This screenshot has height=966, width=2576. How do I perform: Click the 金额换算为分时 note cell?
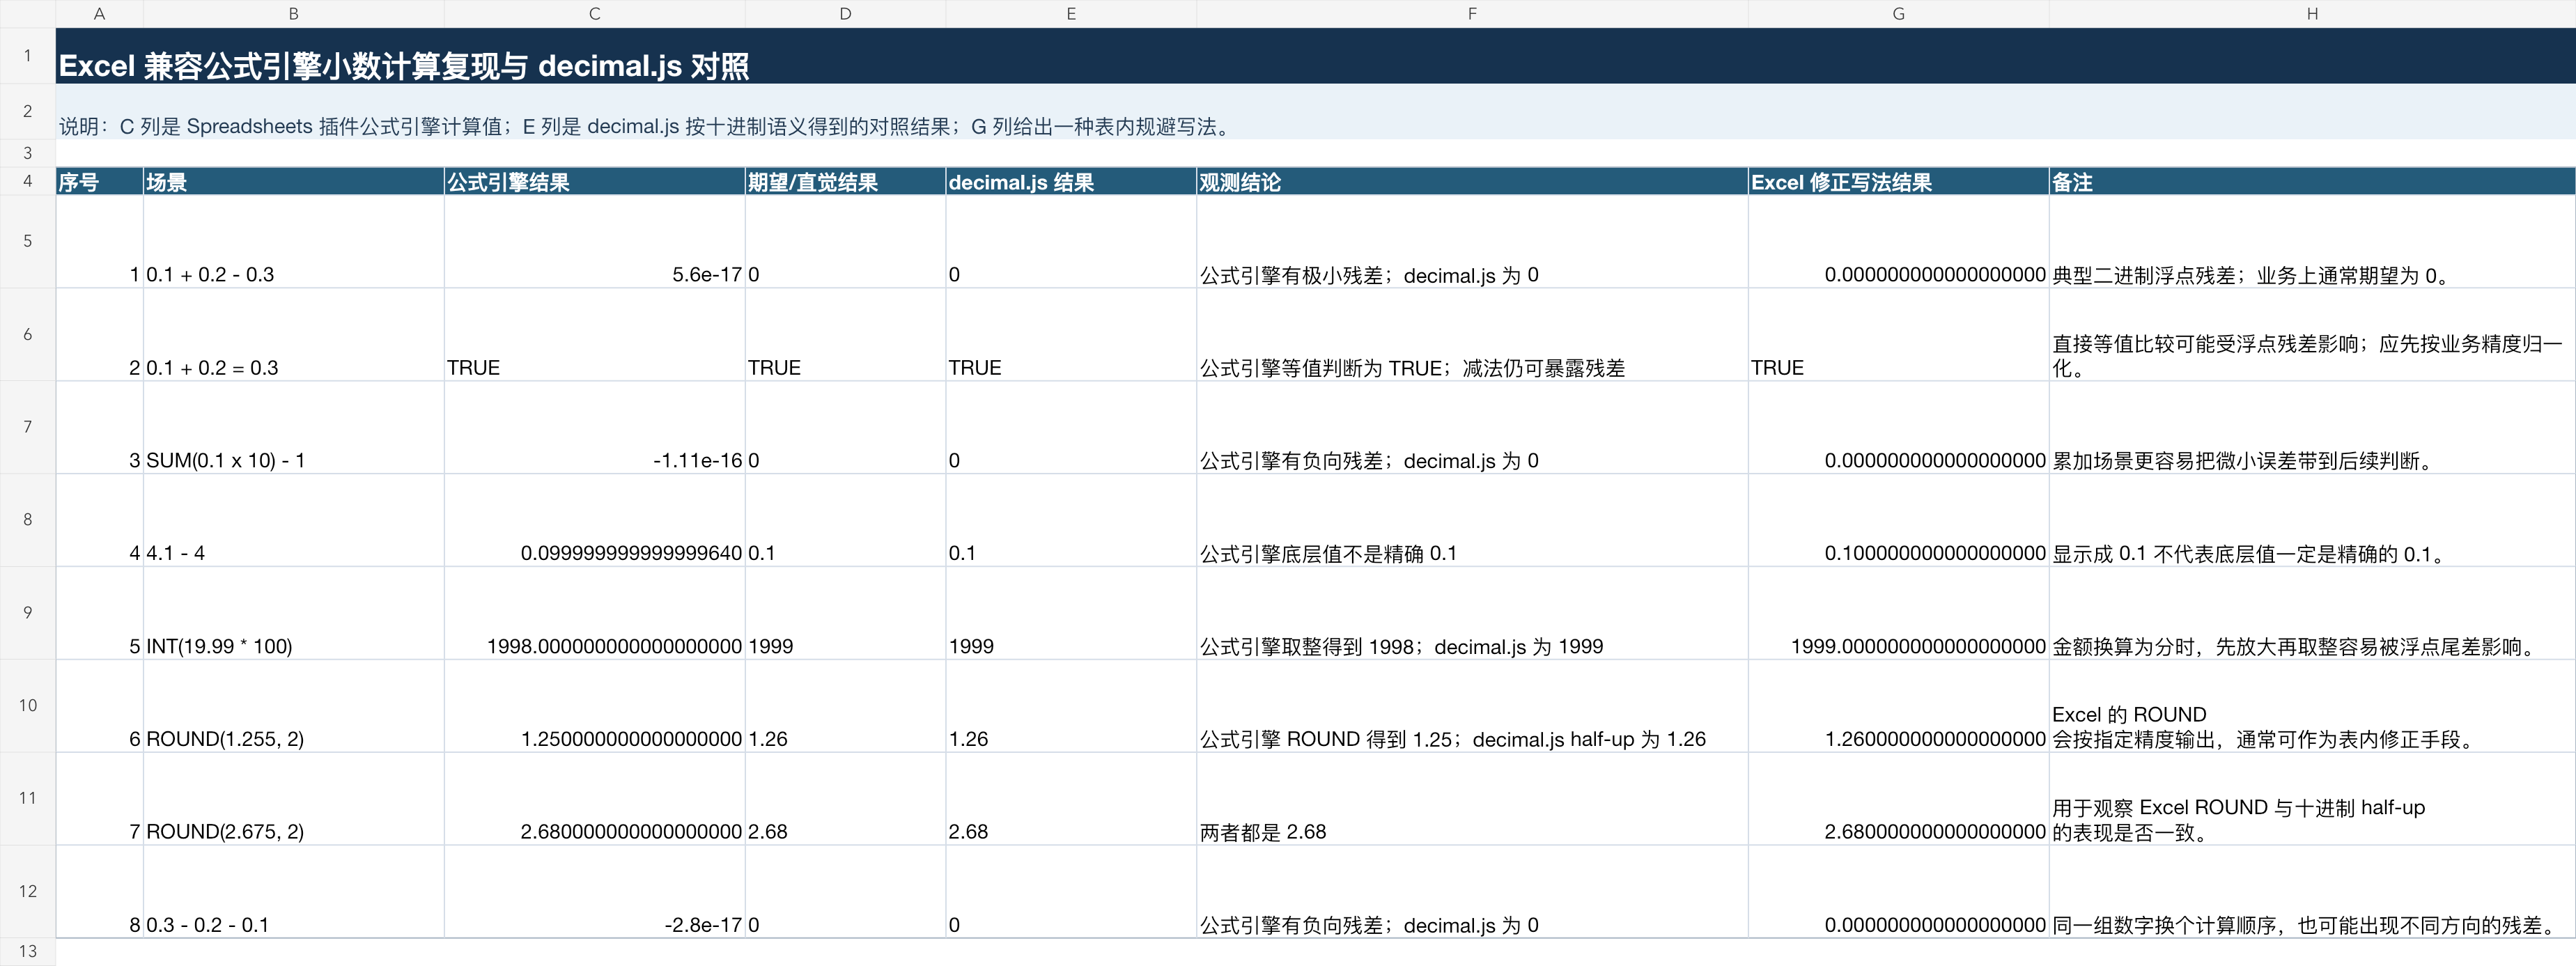pyautogui.click(x=2312, y=613)
